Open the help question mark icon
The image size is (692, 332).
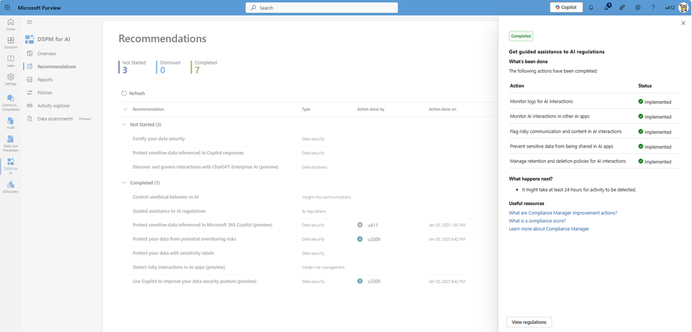pyautogui.click(x=653, y=8)
